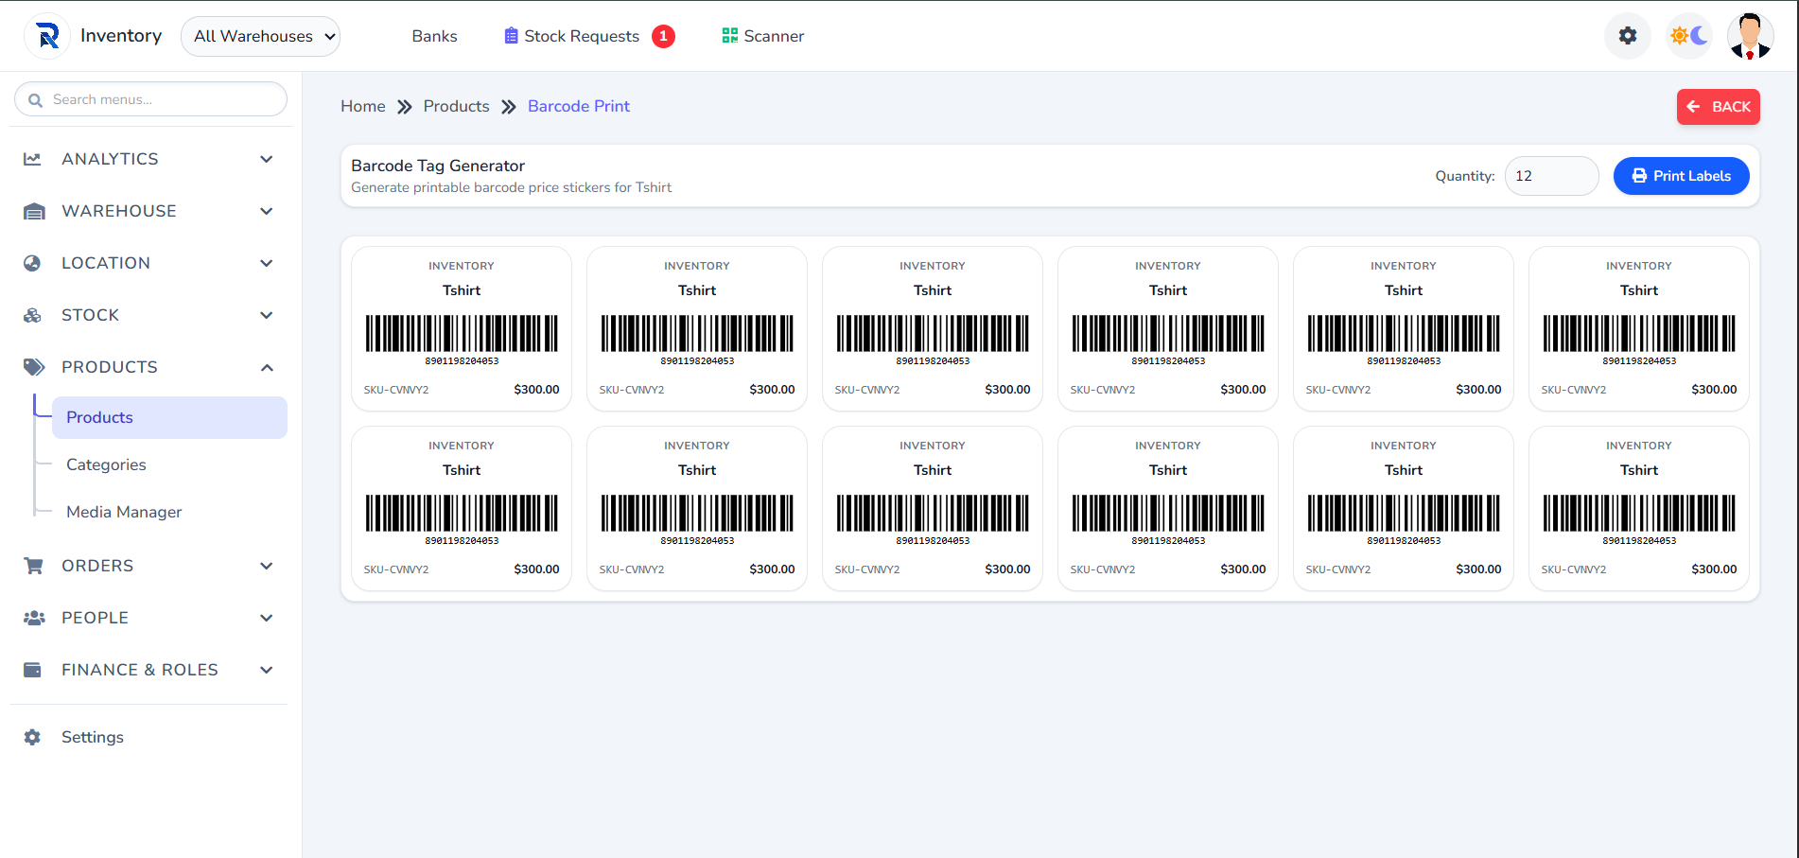1799x858 pixels.
Task: Click the Warehouse building icon
Action: (34, 211)
